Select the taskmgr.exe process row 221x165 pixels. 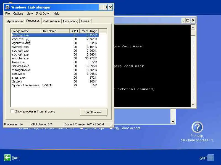coord(55,35)
